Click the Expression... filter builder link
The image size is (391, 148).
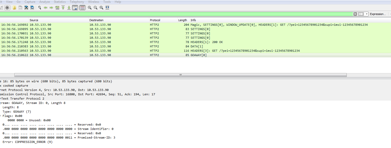pyautogui.click(x=378, y=14)
